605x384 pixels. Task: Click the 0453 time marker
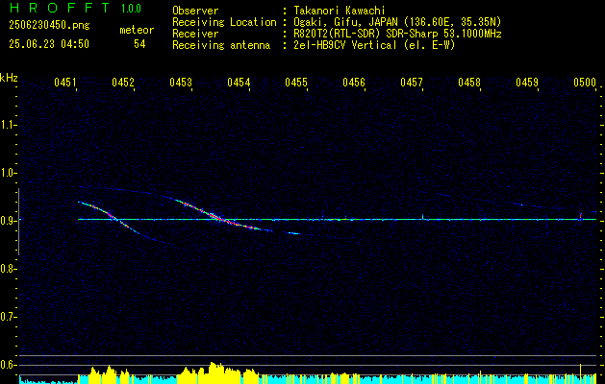(x=181, y=83)
